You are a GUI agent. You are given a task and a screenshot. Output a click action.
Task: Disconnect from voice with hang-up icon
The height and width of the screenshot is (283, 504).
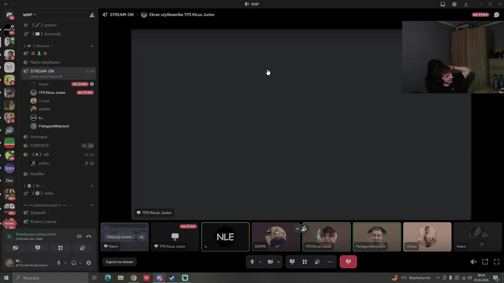click(x=89, y=237)
